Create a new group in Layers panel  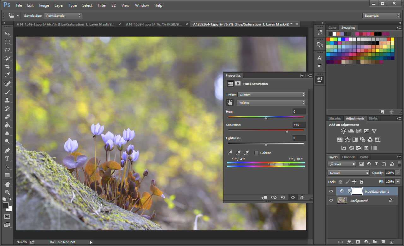tap(374, 242)
